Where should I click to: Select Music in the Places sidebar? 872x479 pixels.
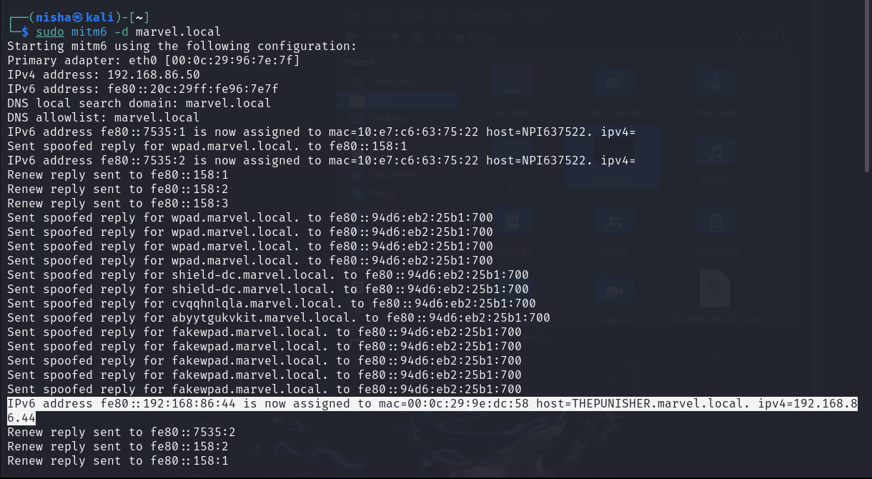382,192
